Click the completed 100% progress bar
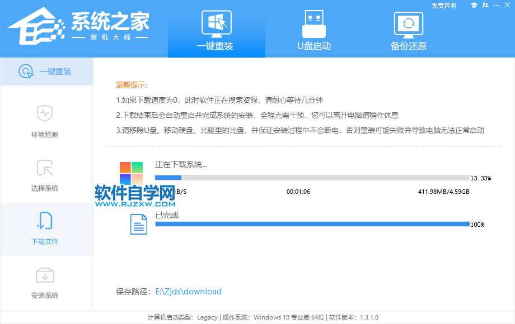The height and width of the screenshot is (324, 515). tap(312, 224)
